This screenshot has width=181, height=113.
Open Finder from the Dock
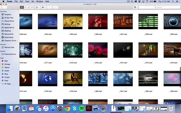click(10, 109)
